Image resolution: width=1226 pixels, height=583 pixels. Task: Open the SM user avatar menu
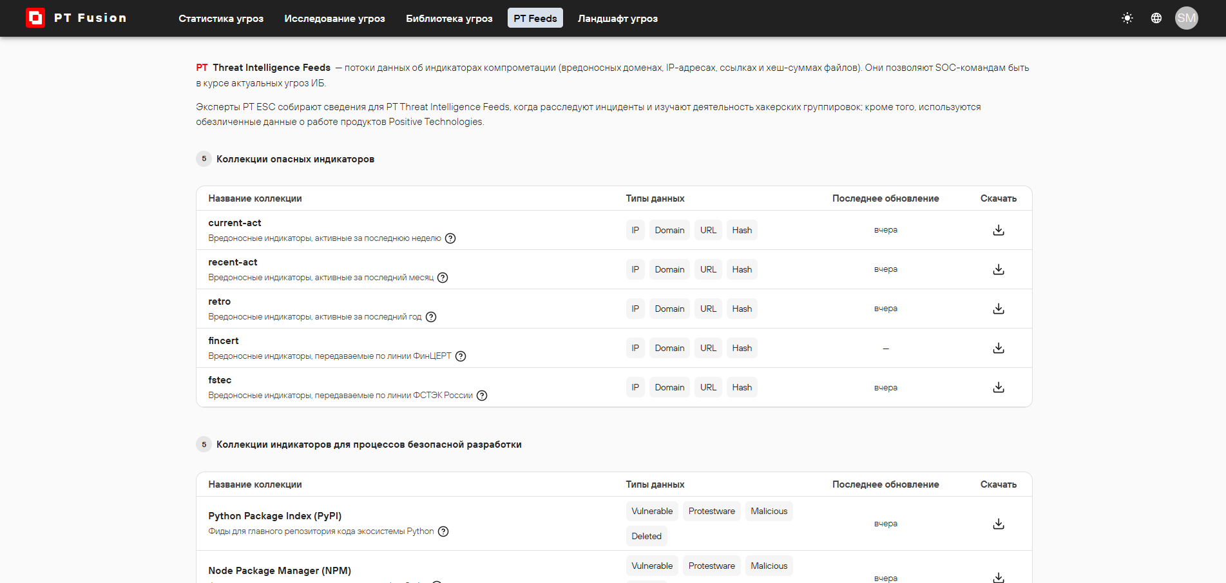pos(1186,18)
